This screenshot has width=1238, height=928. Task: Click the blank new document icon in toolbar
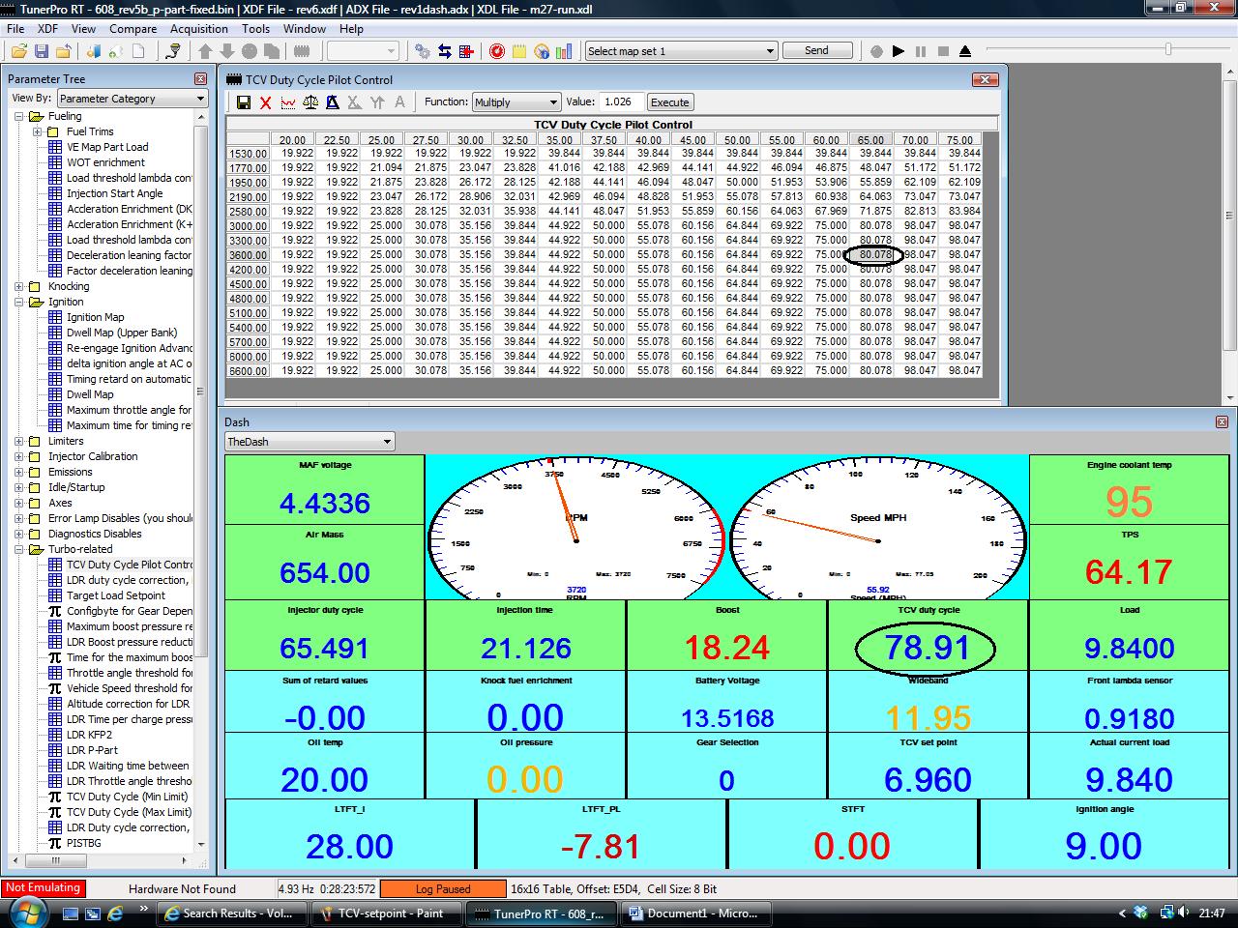click(138, 51)
